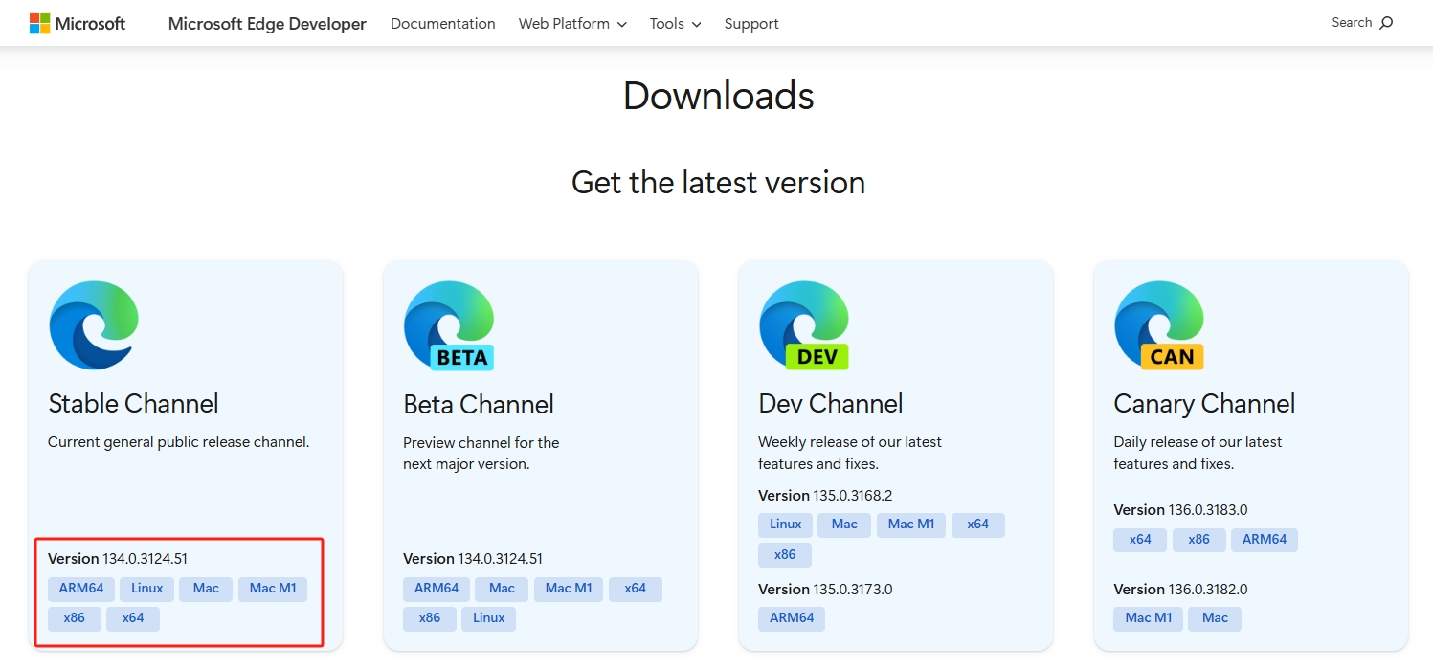Download Dev Channel Mac M1 build
1433x670 pixels.
click(911, 525)
